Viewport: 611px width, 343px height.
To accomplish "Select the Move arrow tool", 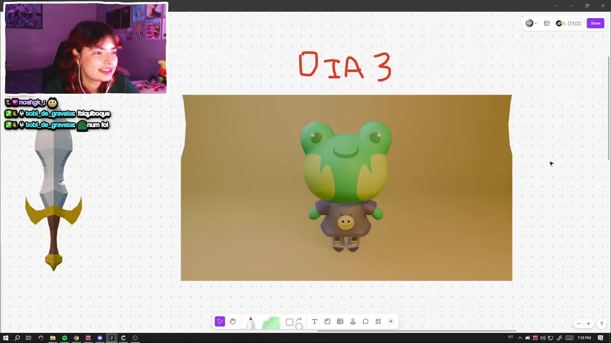I will [220, 322].
